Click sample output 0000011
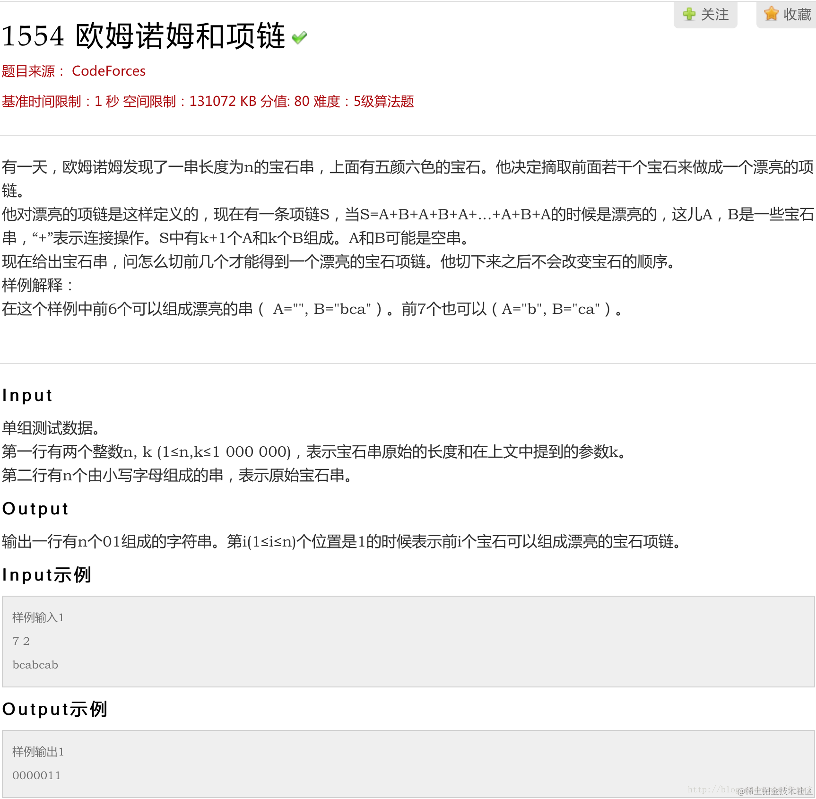 (36, 775)
